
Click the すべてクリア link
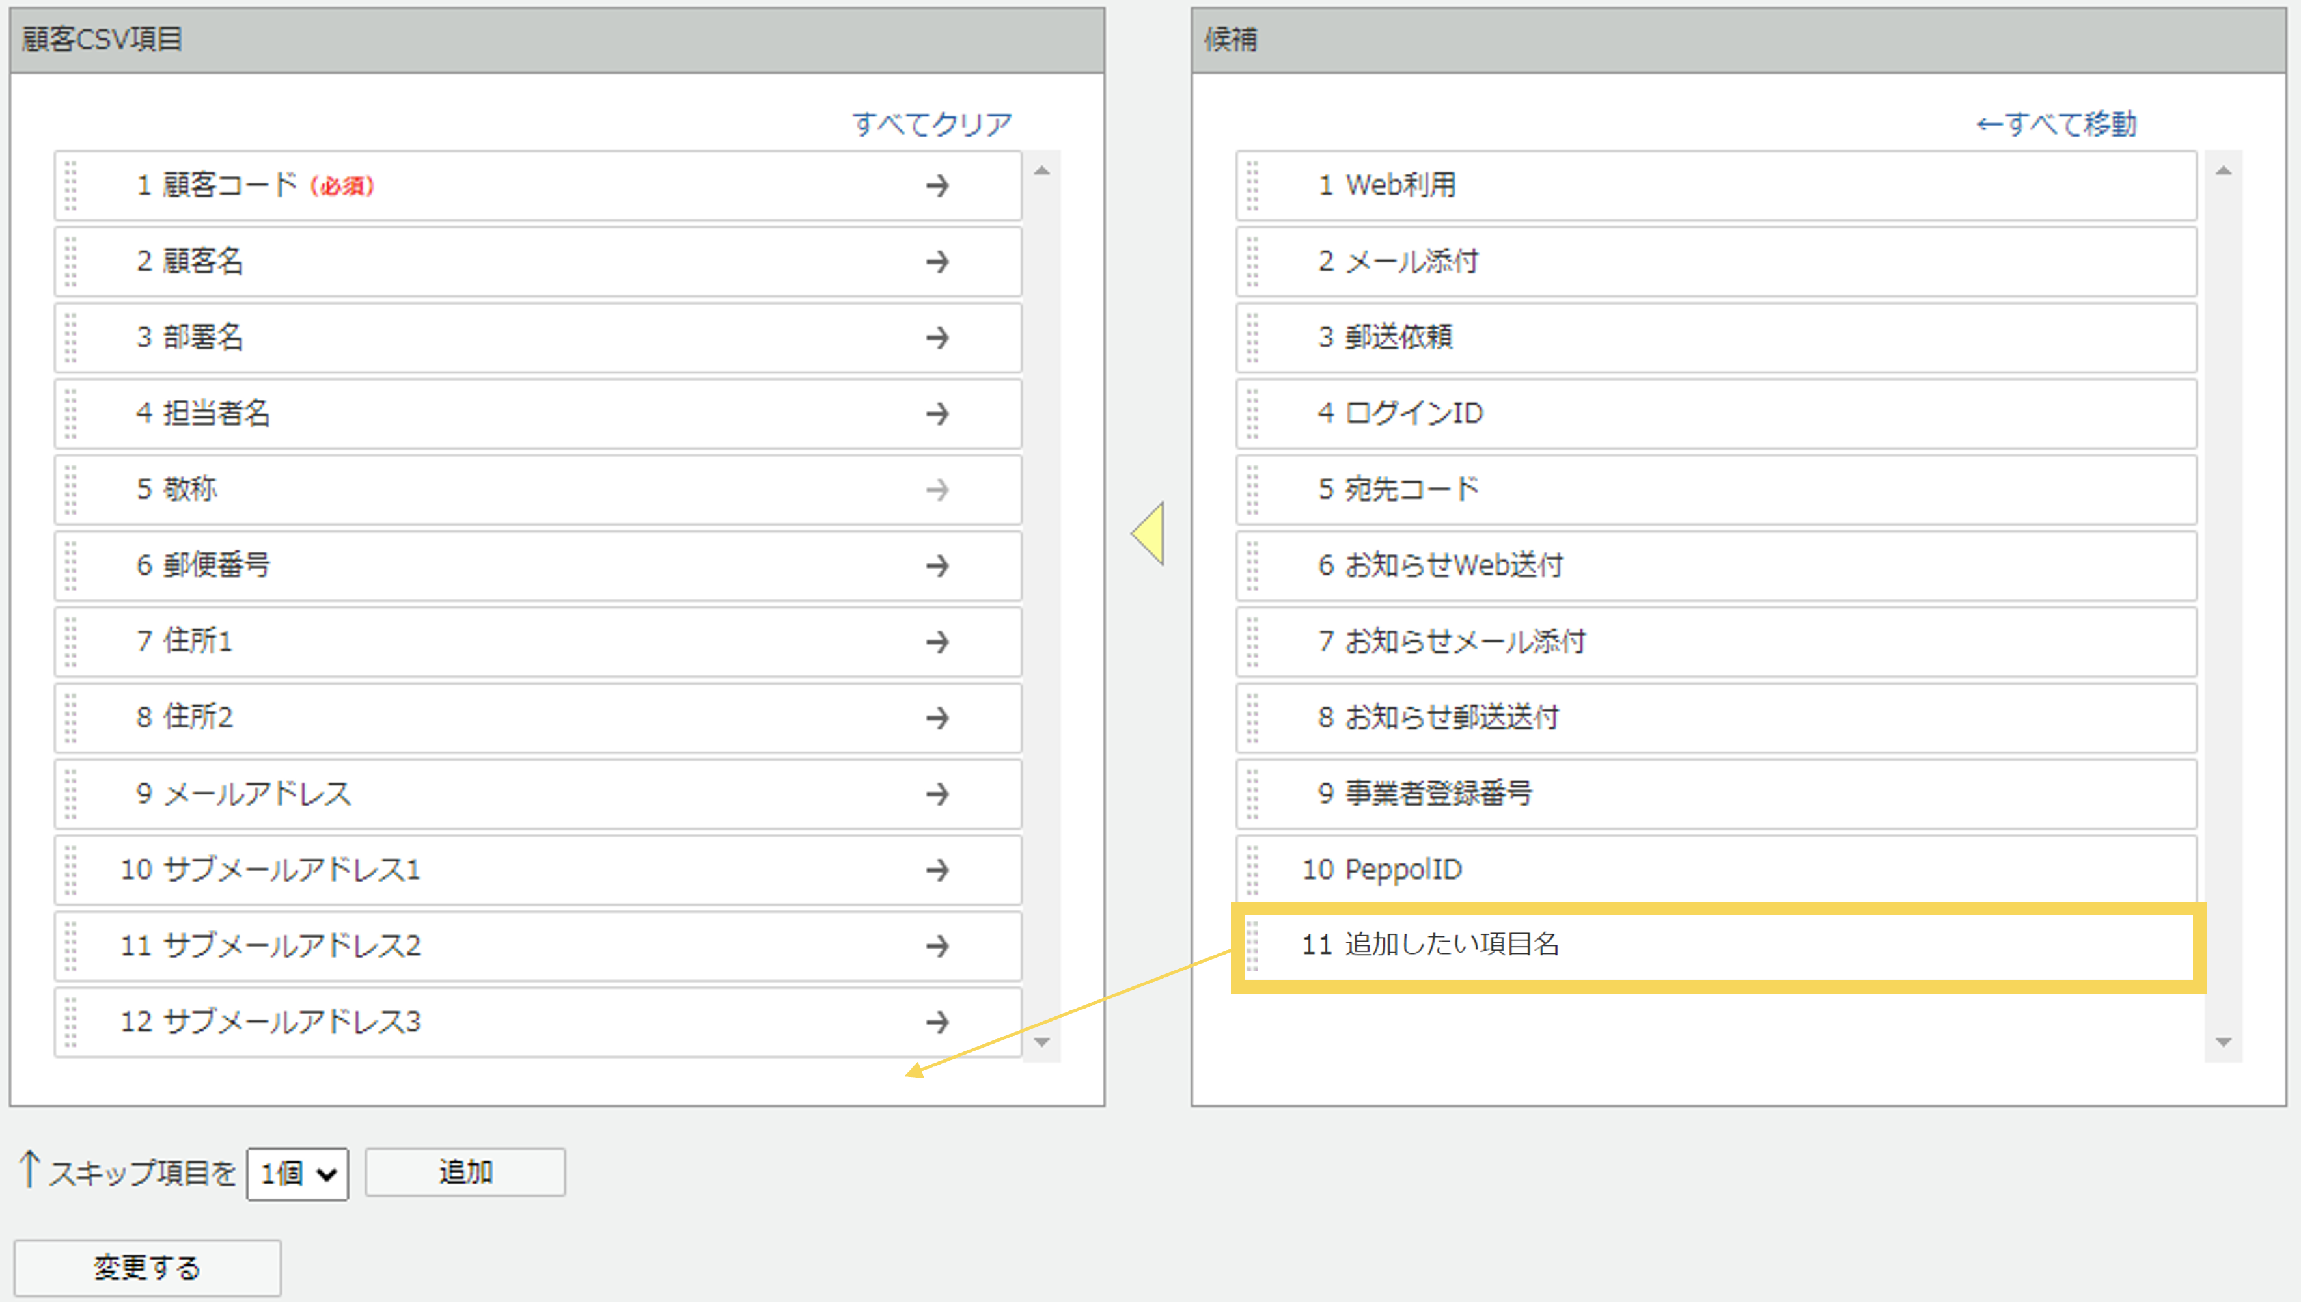click(932, 124)
